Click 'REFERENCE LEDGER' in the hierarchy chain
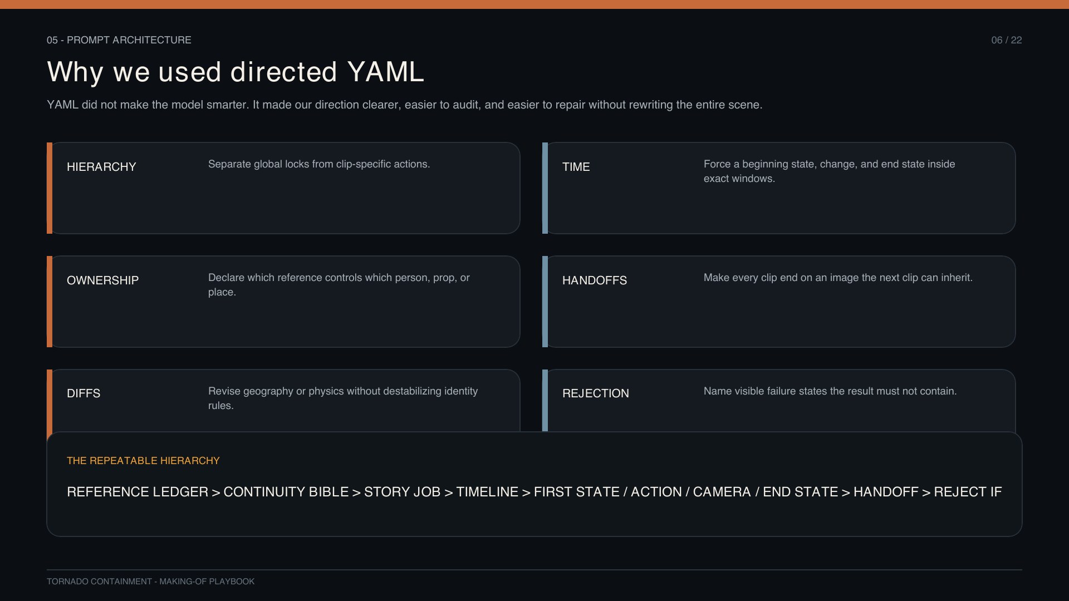The width and height of the screenshot is (1069, 601). pos(138,492)
